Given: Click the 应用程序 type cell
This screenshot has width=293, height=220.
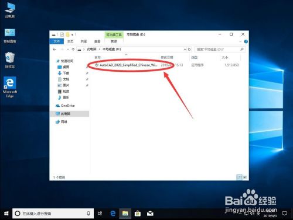Looking at the screenshot, I should pyautogui.click(x=197, y=65).
